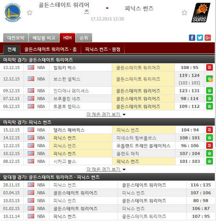Click the green win badge for 09.12.15 game
This screenshot has height=221, width=216.
tap(209, 91)
